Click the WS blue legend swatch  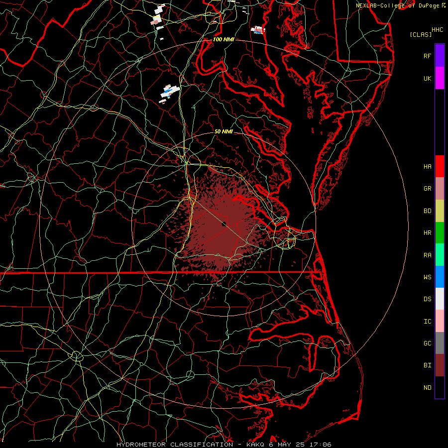coord(440,277)
